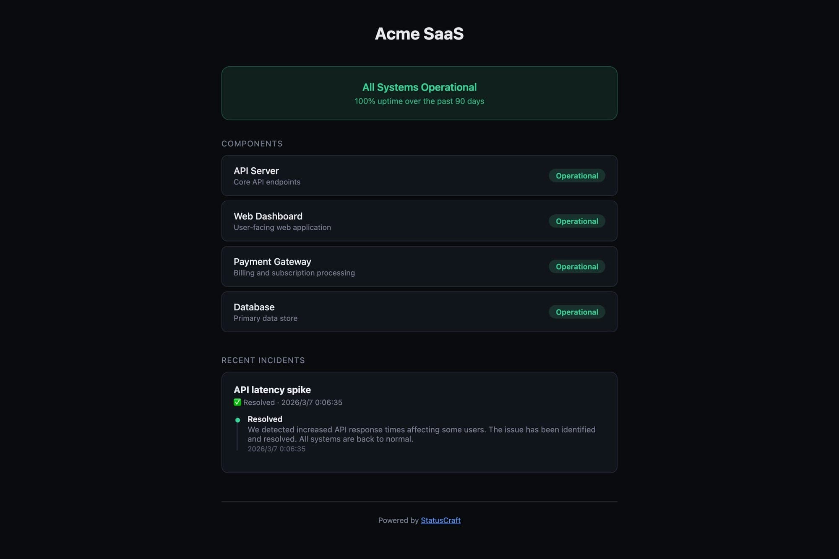Viewport: 839px width, 559px height.
Task: Open the StatusCraft link in the footer
Action: (440, 520)
